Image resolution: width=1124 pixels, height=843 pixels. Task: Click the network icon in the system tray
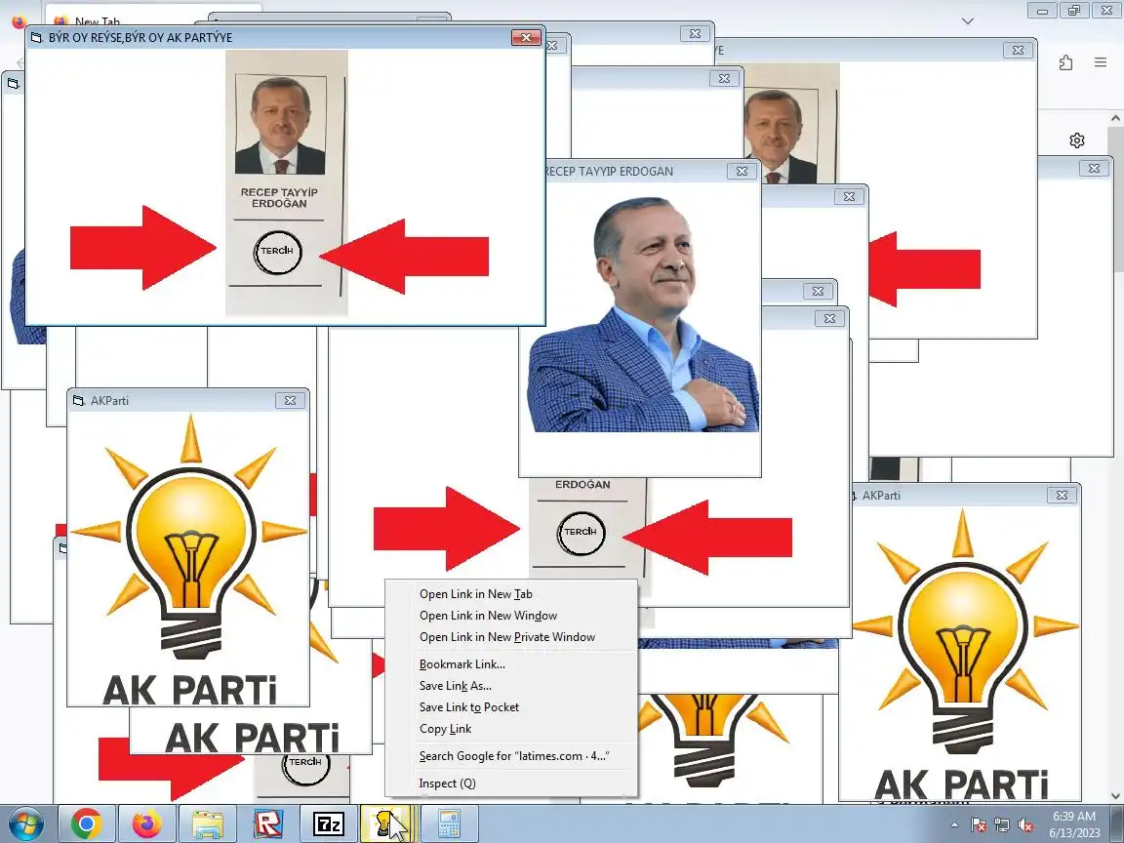click(x=1002, y=825)
